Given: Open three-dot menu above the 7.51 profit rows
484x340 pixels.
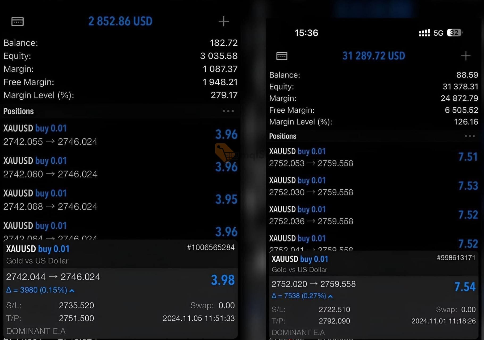Looking at the screenshot, I should pyautogui.click(x=470, y=136).
